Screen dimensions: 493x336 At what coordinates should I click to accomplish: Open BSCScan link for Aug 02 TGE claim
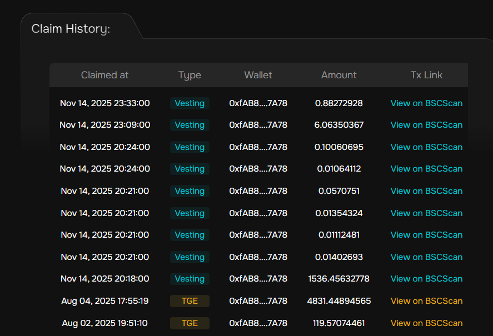pyautogui.click(x=426, y=323)
